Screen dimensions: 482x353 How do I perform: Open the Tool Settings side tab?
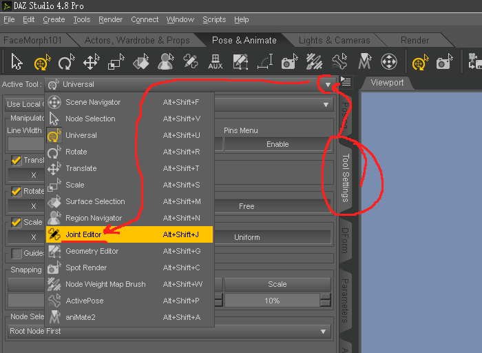(x=346, y=178)
